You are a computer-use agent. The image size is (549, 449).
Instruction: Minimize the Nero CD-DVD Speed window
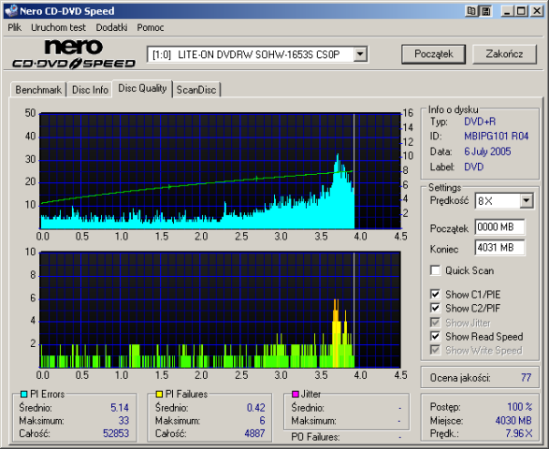pos(507,11)
